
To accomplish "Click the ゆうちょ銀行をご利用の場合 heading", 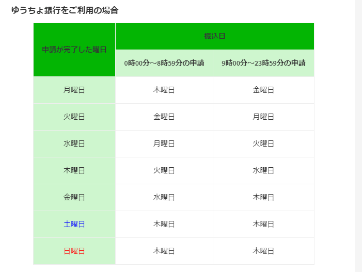I will click(x=65, y=10).
